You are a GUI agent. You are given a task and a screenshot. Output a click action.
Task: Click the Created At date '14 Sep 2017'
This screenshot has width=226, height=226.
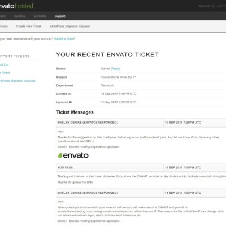click(109, 94)
